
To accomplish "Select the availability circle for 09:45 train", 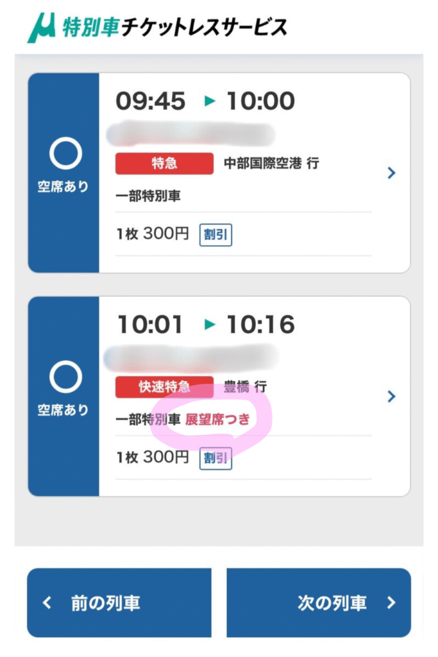I will point(65,155).
